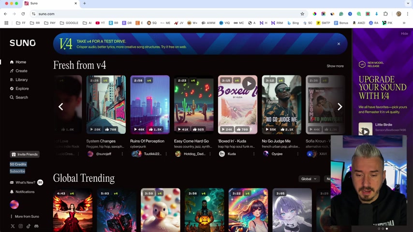Open the Explore section

(19, 88)
